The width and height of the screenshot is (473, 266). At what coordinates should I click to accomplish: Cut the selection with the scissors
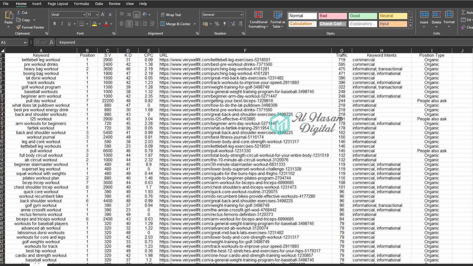point(18,12)
